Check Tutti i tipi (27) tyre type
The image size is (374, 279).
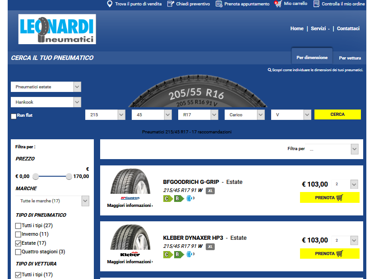(18, 226)
